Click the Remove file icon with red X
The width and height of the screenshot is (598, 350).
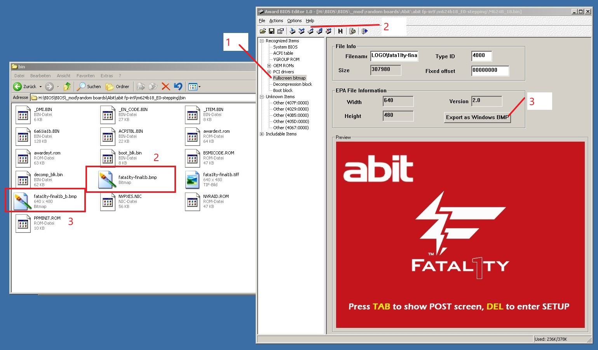(x=328, y=31)
